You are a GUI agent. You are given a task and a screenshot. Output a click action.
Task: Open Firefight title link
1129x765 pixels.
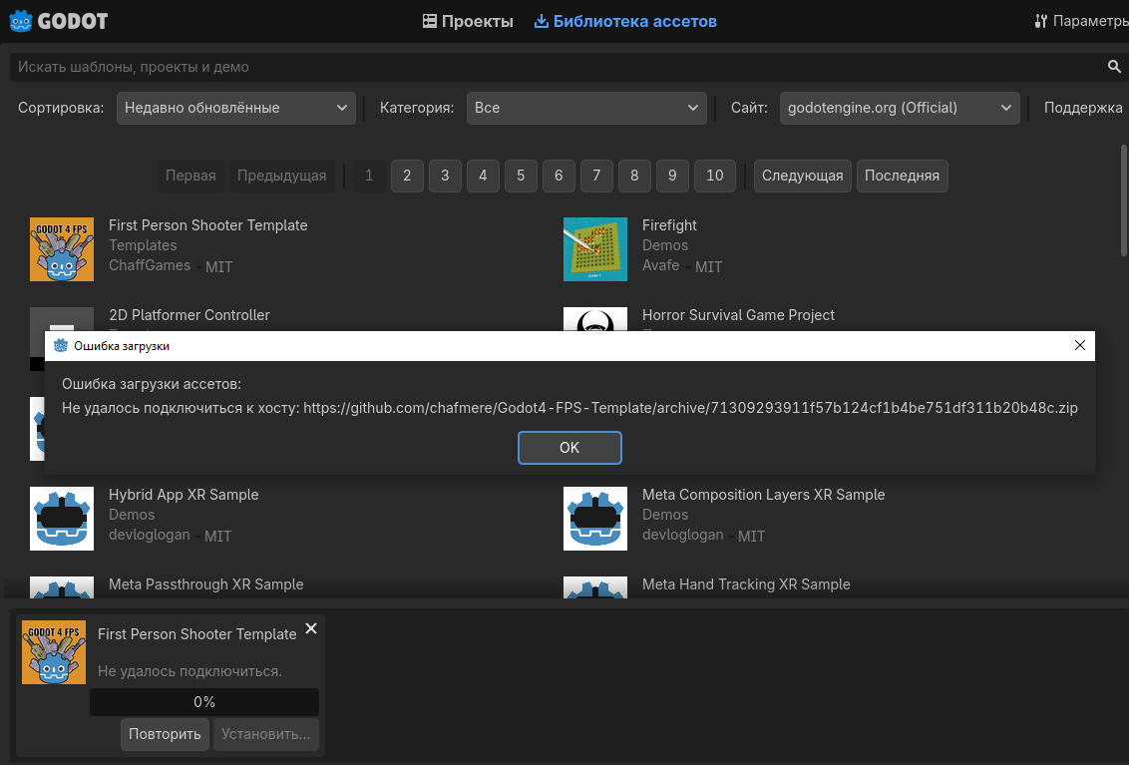click(x=669, y=225)
